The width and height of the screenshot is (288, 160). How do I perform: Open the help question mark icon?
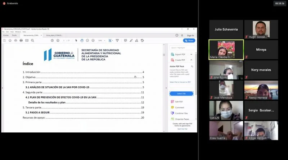point(177,35)
